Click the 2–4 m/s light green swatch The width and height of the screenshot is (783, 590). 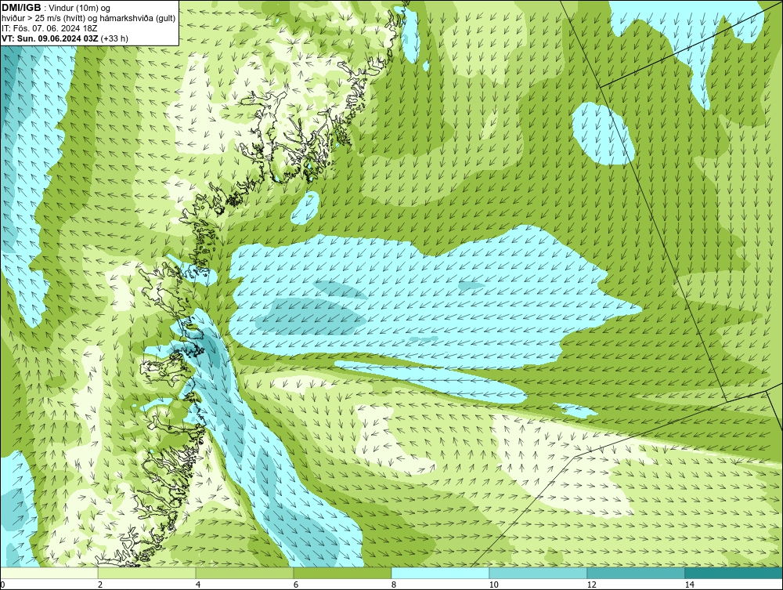147,573
